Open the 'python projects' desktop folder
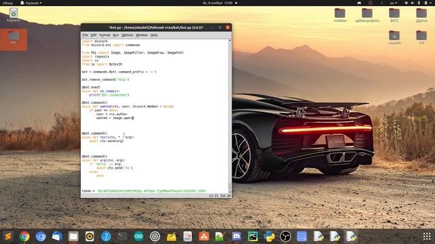The width and height of the screenshot is (435, 244). tap(367, 15)
